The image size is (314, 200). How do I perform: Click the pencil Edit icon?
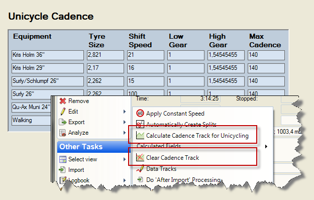(x=63, y=112)
